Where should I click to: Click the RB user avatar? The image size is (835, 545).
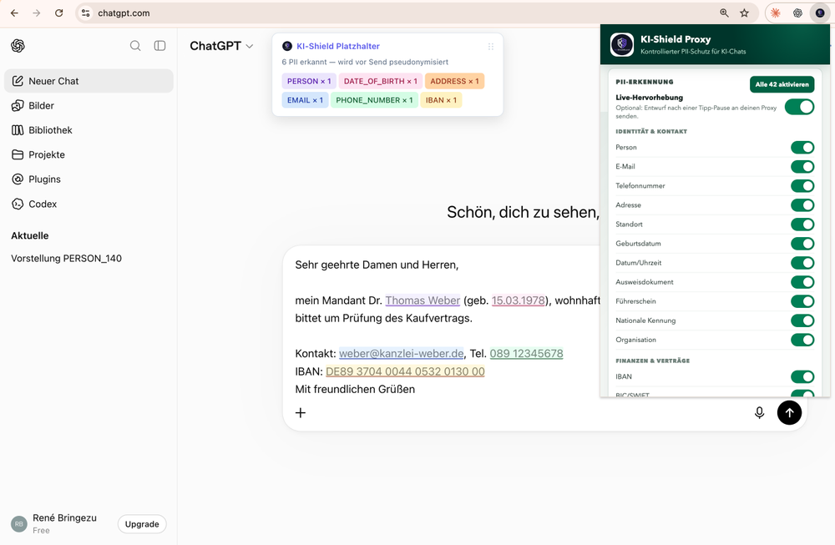19,523
